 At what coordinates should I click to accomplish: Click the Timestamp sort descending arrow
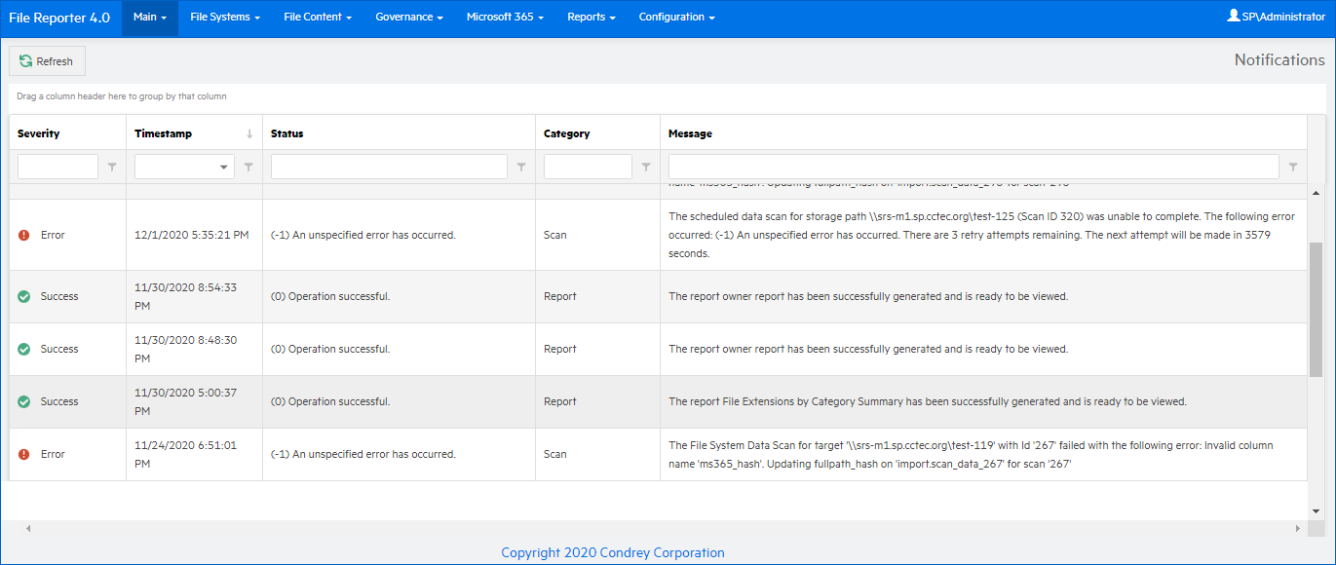click(x=249, y=133)
